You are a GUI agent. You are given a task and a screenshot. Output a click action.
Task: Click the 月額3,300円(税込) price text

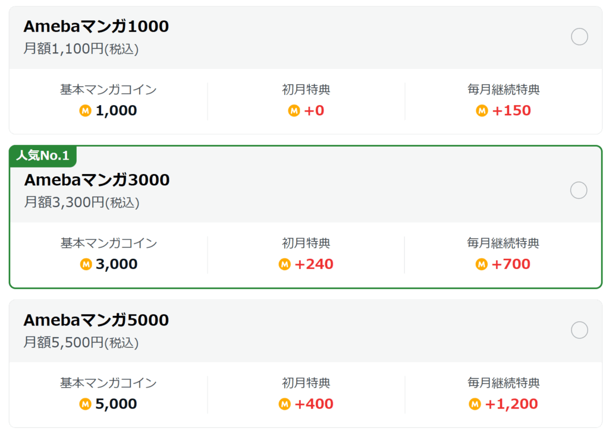click(81, 202)
